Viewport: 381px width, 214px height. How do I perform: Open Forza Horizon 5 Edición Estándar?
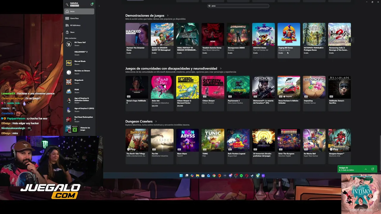click(289, 93)
